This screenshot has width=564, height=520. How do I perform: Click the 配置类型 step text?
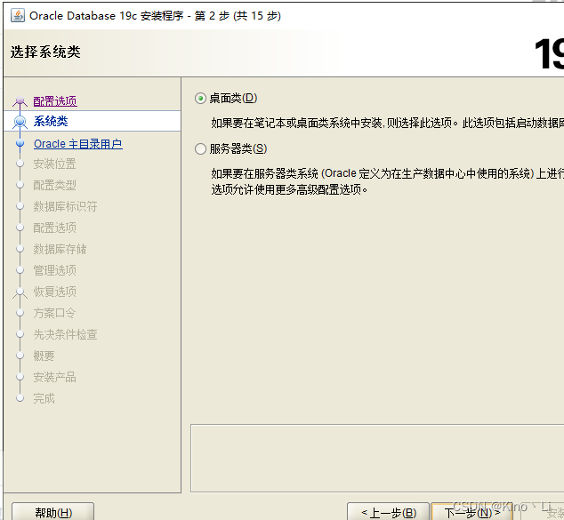tap(54, 185)
